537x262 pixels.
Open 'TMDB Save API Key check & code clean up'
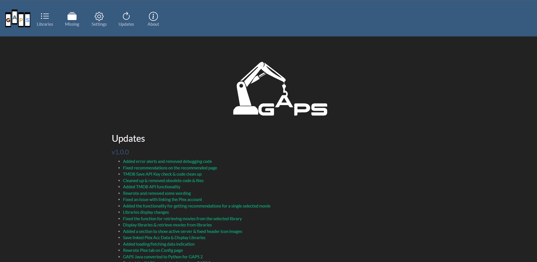tap(162, 174)
